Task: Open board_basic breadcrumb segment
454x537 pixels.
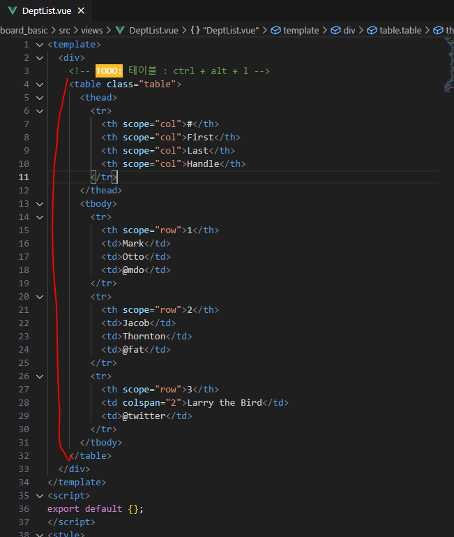Action: tap(24, 31)
